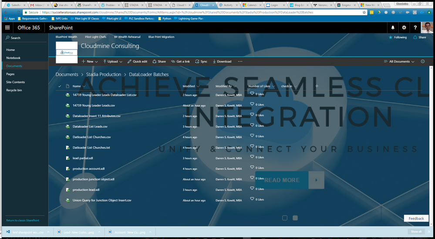Open the All Documents view dropdown
This screenshot has height=239, width=435.
tap(399, 61)
